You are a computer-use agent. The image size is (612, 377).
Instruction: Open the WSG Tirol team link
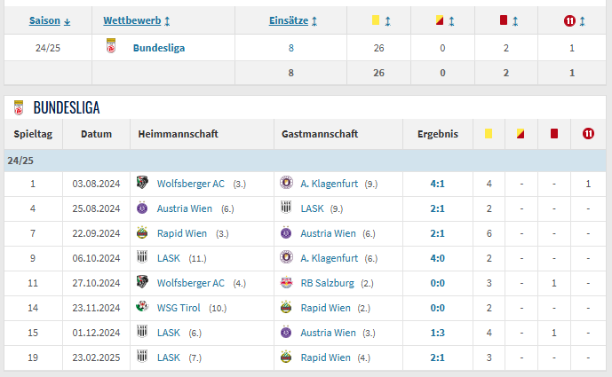point(180,308)
